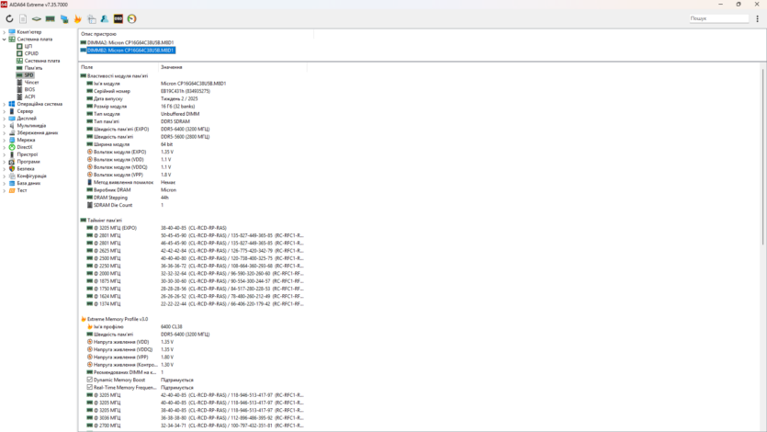Select the @ 3205 МГц (EXPO) timing row
The image size is (767, 432).
point(192,228)
